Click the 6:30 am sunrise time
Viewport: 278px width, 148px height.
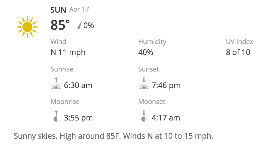pos(78,85)
